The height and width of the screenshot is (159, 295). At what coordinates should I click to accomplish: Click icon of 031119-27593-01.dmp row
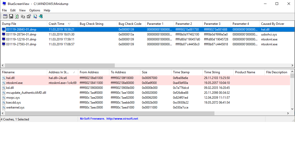(x=4, y=44)
